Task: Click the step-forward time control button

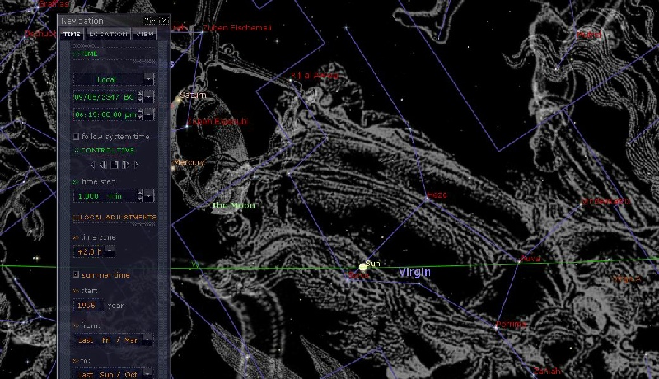Action: pos(125,165)
